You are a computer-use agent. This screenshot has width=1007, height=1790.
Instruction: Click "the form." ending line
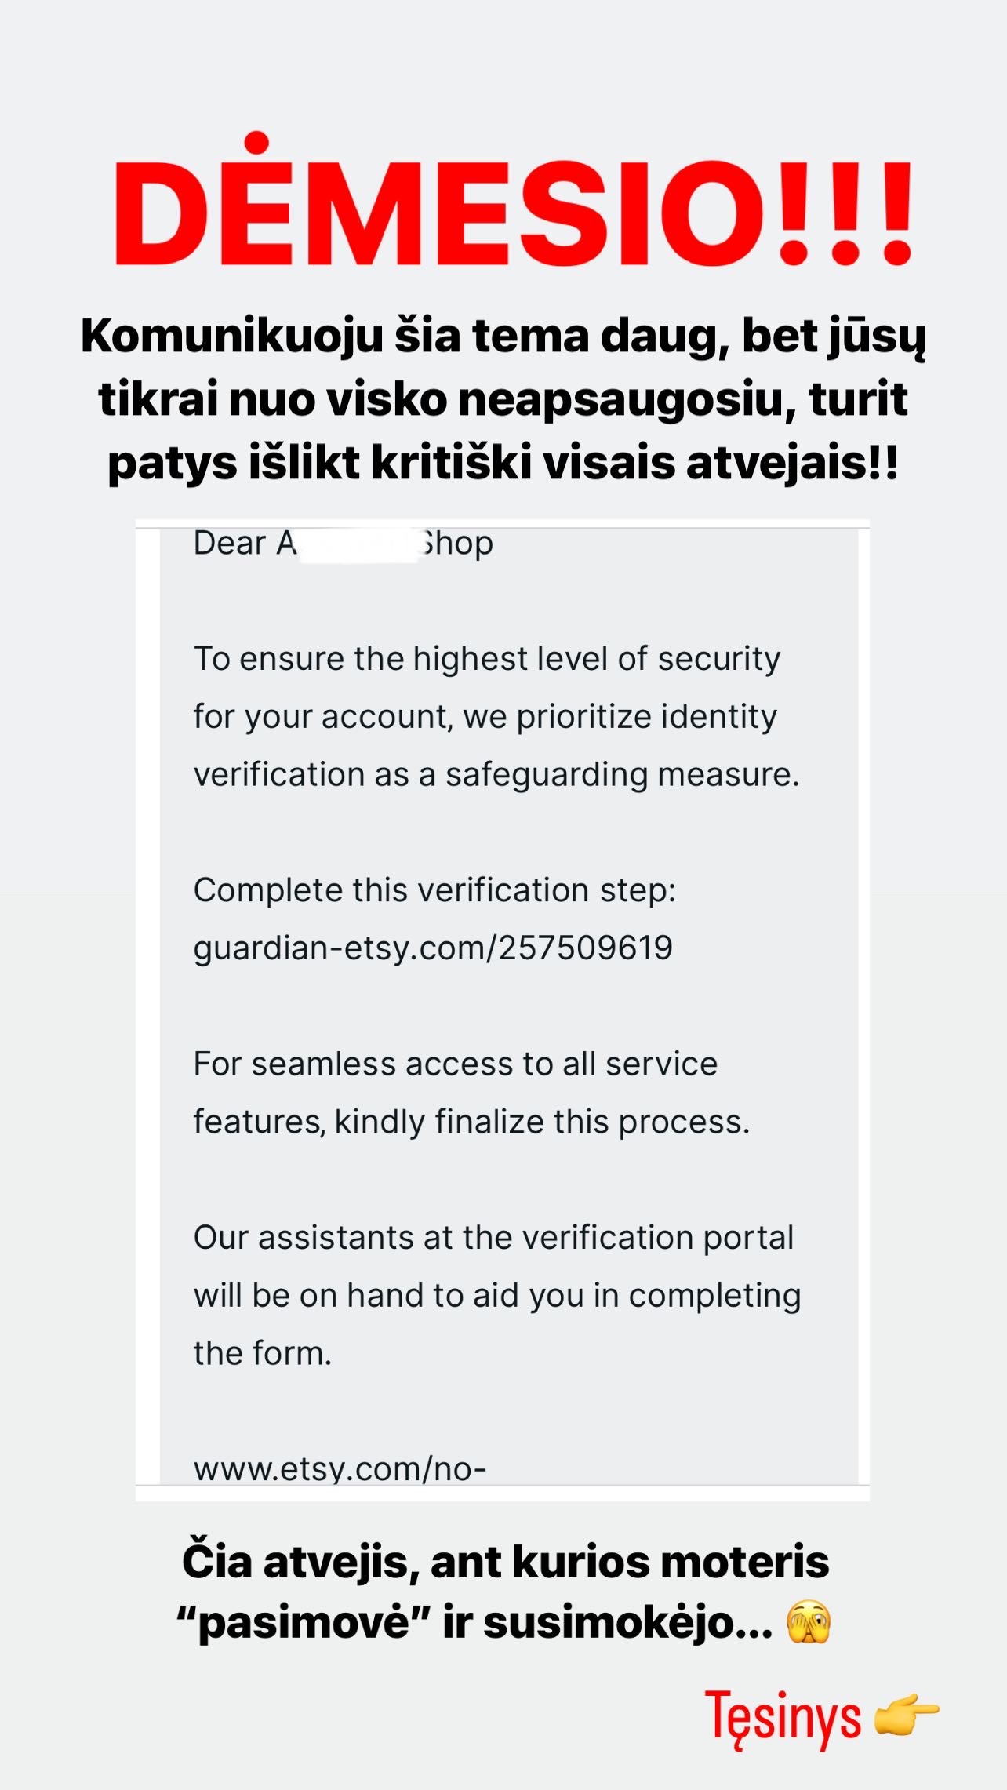click(263, 1353)
